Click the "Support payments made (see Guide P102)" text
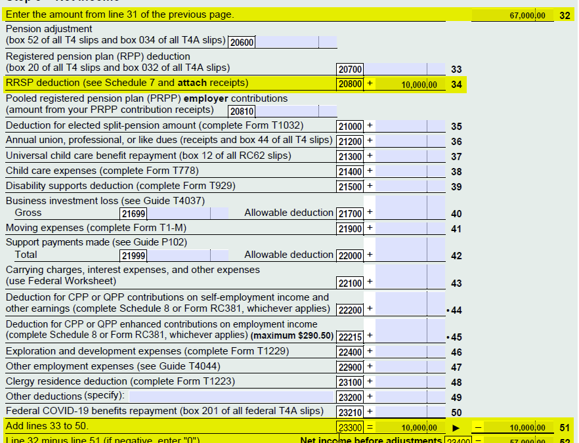Viewport: 579px width, 443px height. point(96,242)
